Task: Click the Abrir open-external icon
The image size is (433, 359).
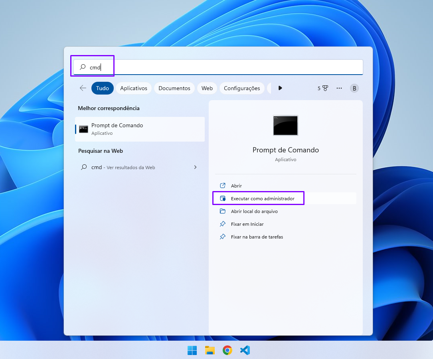Action: pyautogui.click(x=223, y=185)
